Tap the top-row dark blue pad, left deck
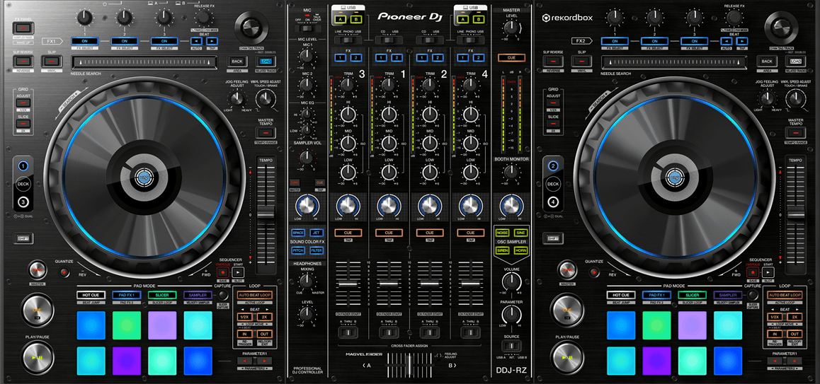 [x=91, y=325]
